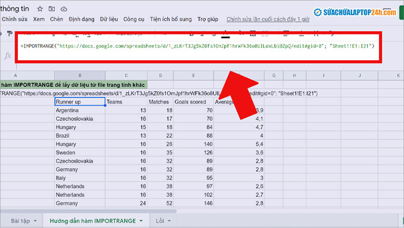This screenshot has width=404, height=228.
Task: Select column G header
Action: click(274, 76)
